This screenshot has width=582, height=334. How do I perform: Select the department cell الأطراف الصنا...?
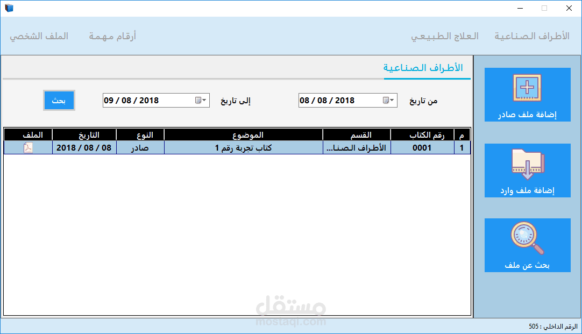point(357,148)
